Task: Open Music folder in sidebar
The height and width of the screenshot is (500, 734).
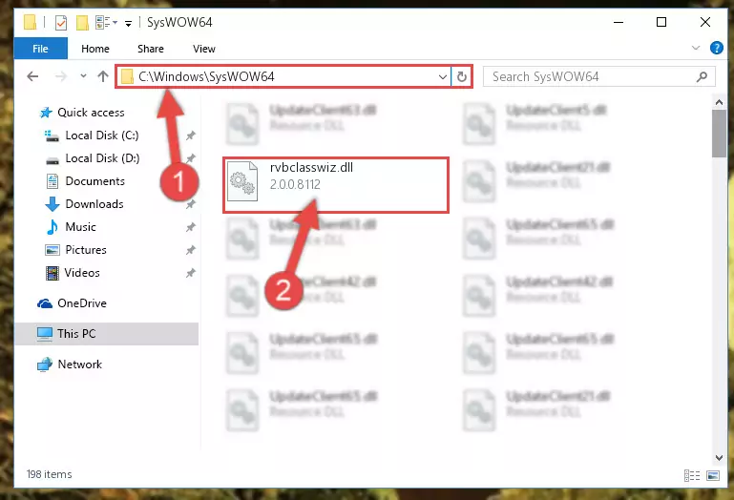Action: (80, 227)
